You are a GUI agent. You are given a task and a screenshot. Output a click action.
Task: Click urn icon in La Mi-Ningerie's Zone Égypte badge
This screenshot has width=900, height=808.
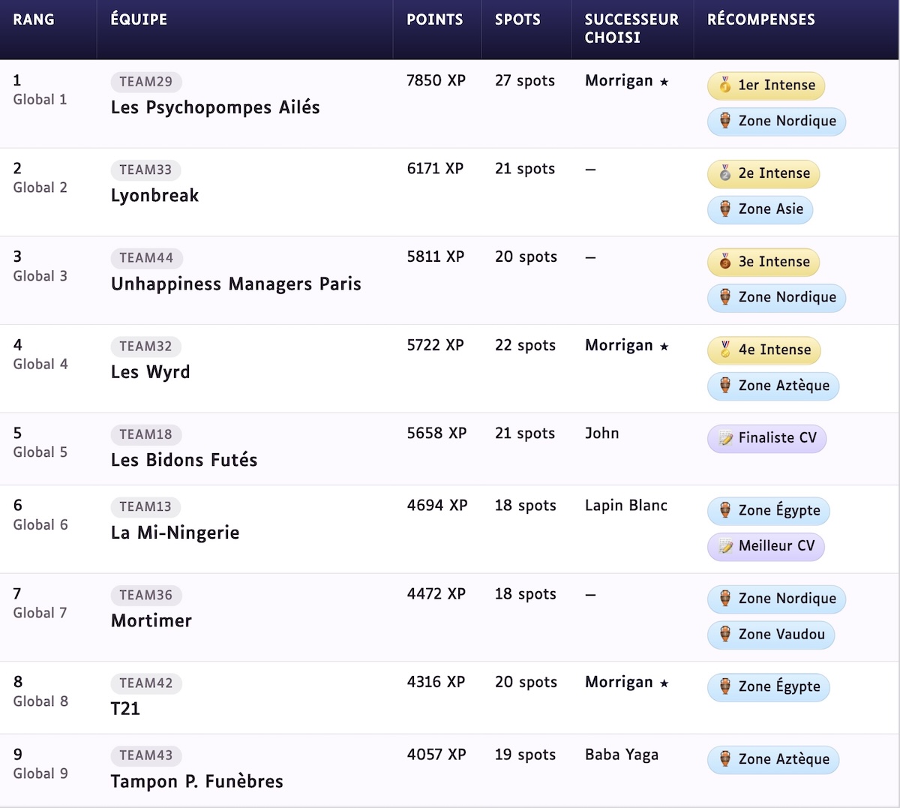tap(725, 511)
